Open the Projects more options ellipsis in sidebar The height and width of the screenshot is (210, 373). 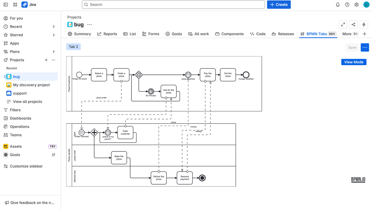pyautogui.click(x=53, y=60)
